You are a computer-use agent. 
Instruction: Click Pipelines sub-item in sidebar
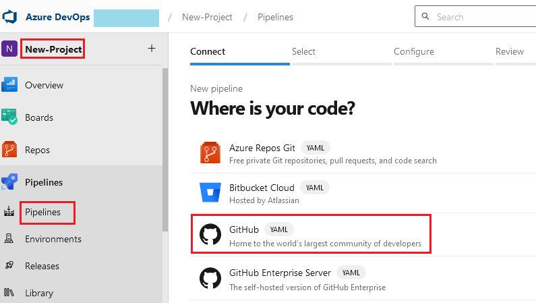tap(42, 212)
